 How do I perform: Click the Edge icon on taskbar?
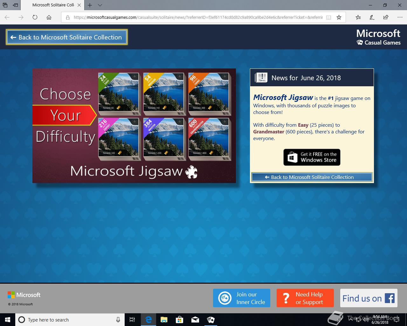pos(148,320)
